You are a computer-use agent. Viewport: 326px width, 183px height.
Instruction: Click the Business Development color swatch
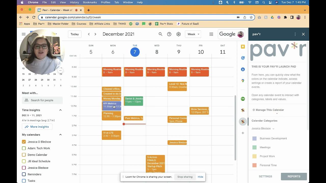[x=254, y=139]
